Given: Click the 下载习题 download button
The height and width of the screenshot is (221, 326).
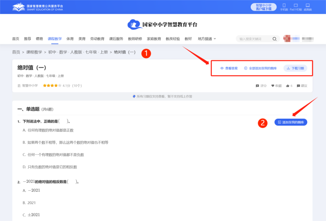Looking at the screenshot, I should (295, 68).
